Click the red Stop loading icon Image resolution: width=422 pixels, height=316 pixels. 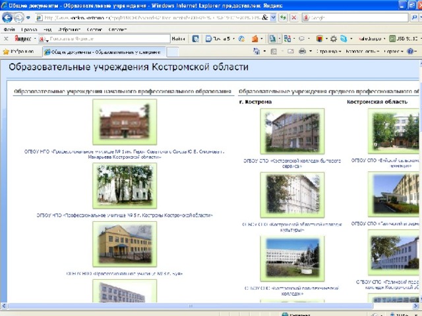[294, 18]
